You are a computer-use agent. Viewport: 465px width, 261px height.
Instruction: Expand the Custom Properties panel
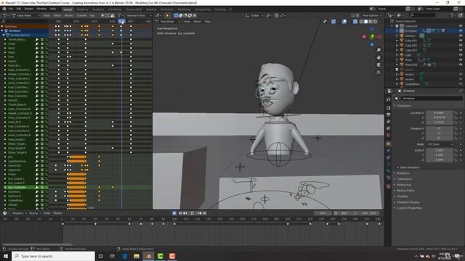click(409, 208)
